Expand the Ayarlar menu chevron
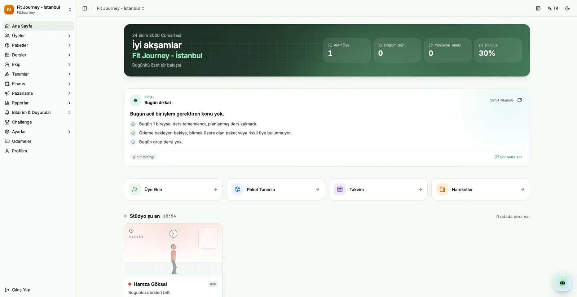This screenshot has width=577, height=297. pos(69,132)
